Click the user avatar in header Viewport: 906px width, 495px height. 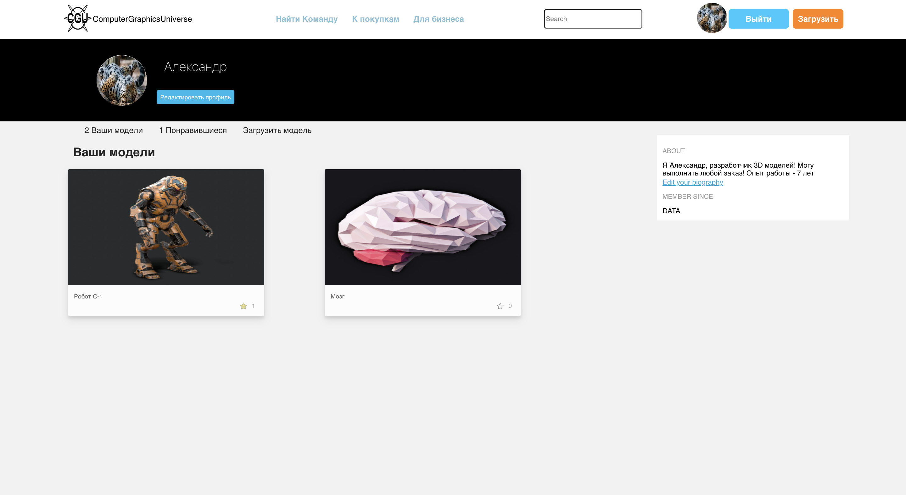712,18
